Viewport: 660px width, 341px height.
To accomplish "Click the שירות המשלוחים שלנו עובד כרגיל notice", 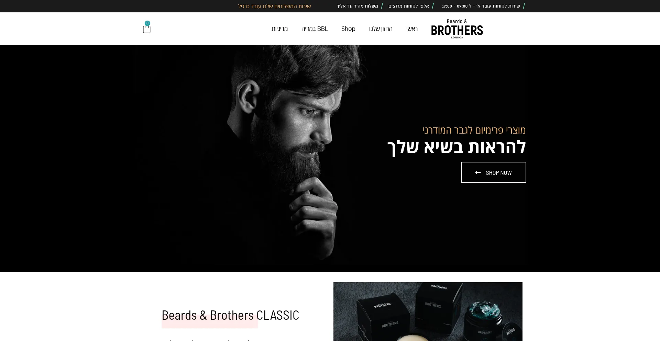I will tap(274, 6).
